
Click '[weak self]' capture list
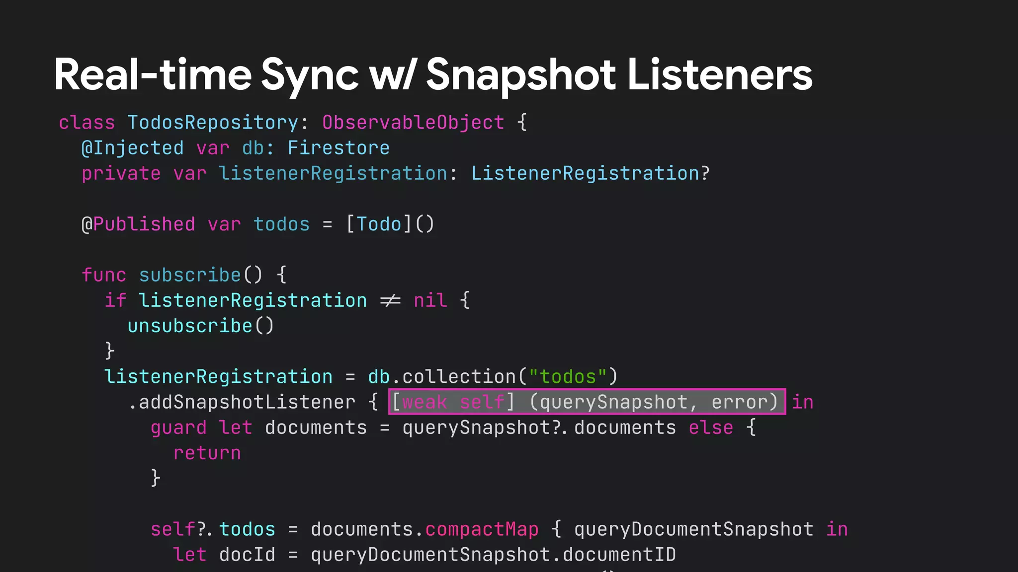(x=453, y=402)
